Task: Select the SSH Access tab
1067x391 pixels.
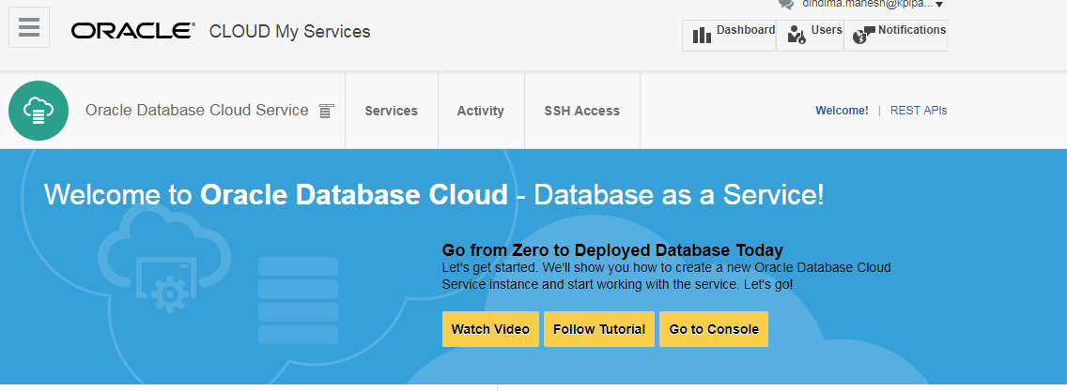Action: 581,111
